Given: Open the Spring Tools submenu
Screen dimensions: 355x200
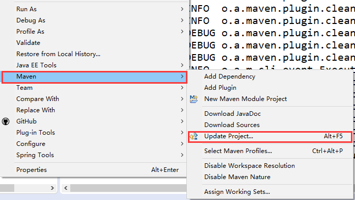Looking at the screenshot, I should click(x=94, y=155).
